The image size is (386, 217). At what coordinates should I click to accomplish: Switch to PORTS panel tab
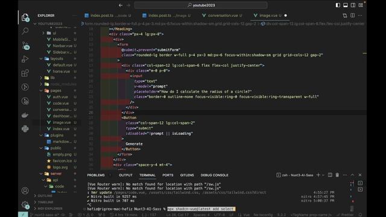[168, 175]
